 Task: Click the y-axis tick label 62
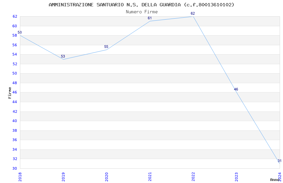(15, 16)
